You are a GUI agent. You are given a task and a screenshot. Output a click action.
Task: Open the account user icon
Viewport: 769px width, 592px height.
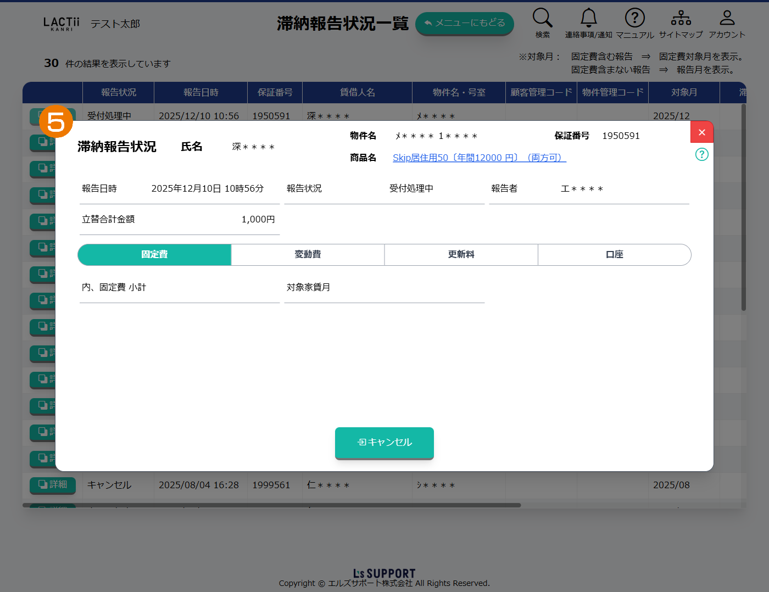pyautogui.click(x=727, y=18)
